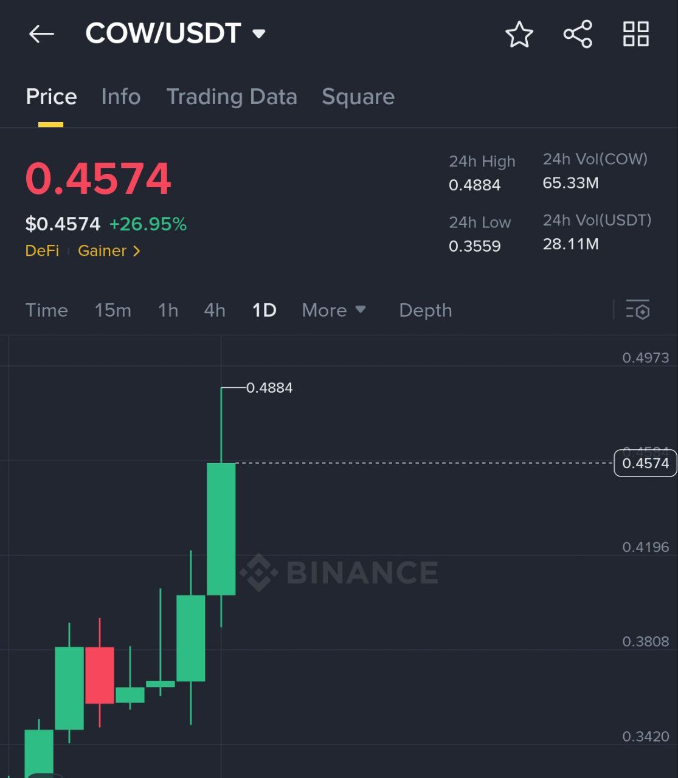This screenshot has height=778, width=678.
Task: Tap the +26.95% change percentage
Action: (148, 224)
